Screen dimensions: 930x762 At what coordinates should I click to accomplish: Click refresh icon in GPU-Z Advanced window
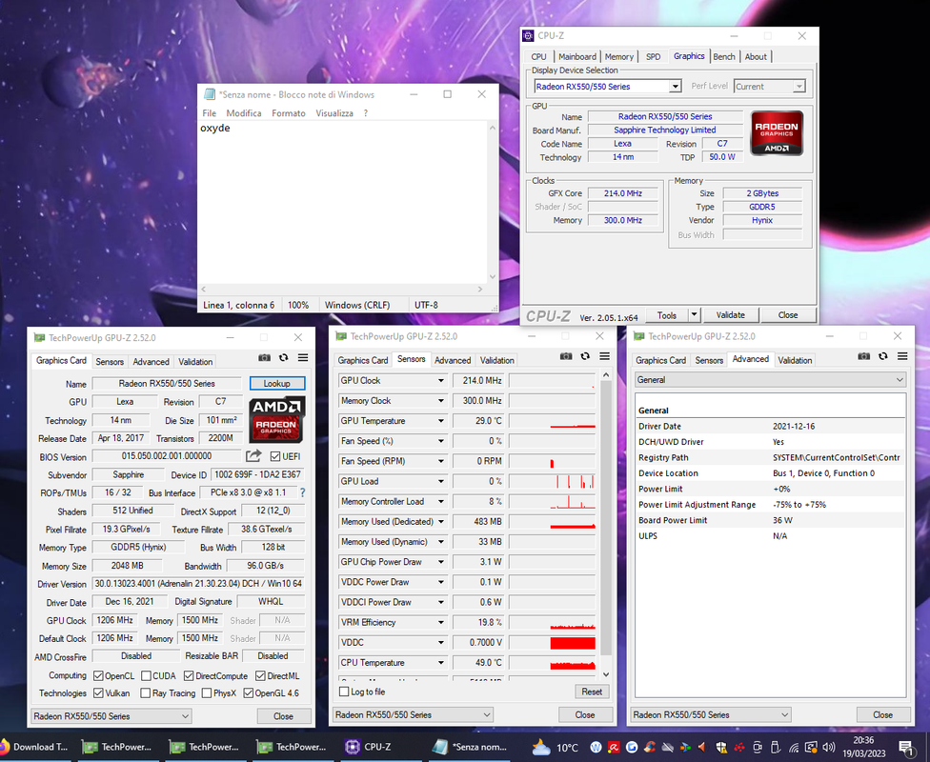(883, 356)
